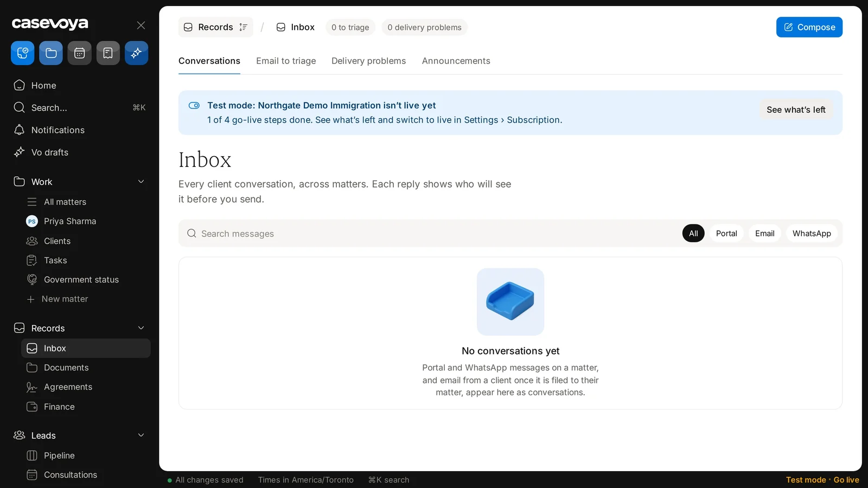Click the 0 to triage pill

coord(350,27)
